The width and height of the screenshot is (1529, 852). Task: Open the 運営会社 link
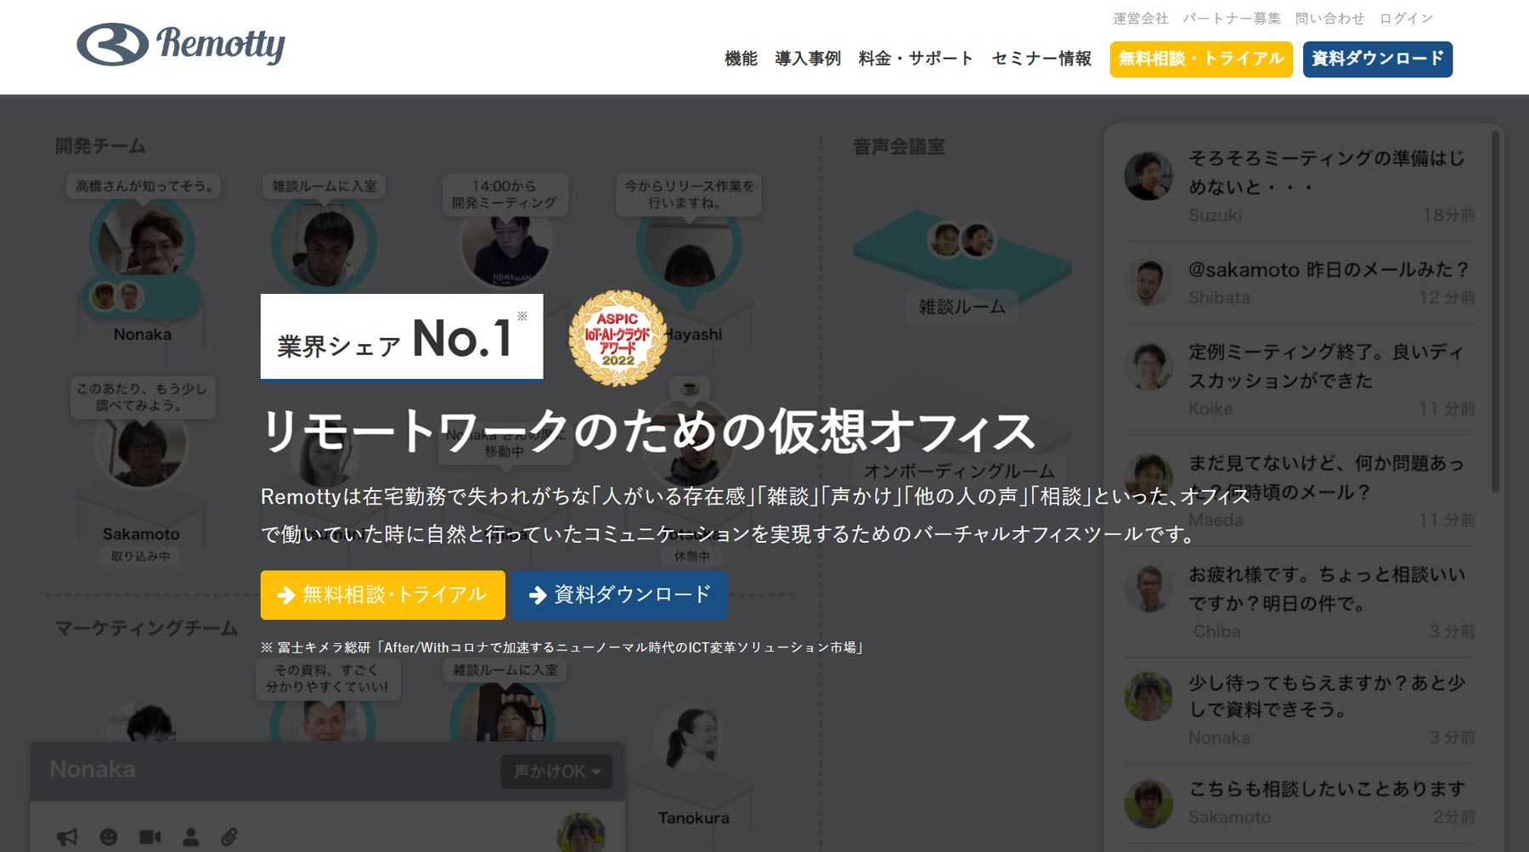click(1141, 19)
